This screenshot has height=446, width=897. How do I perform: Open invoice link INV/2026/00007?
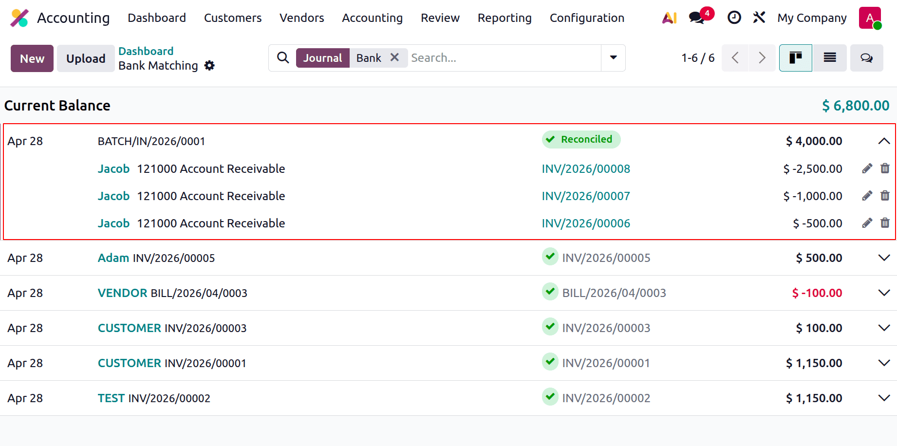click(x=586, y=196)
